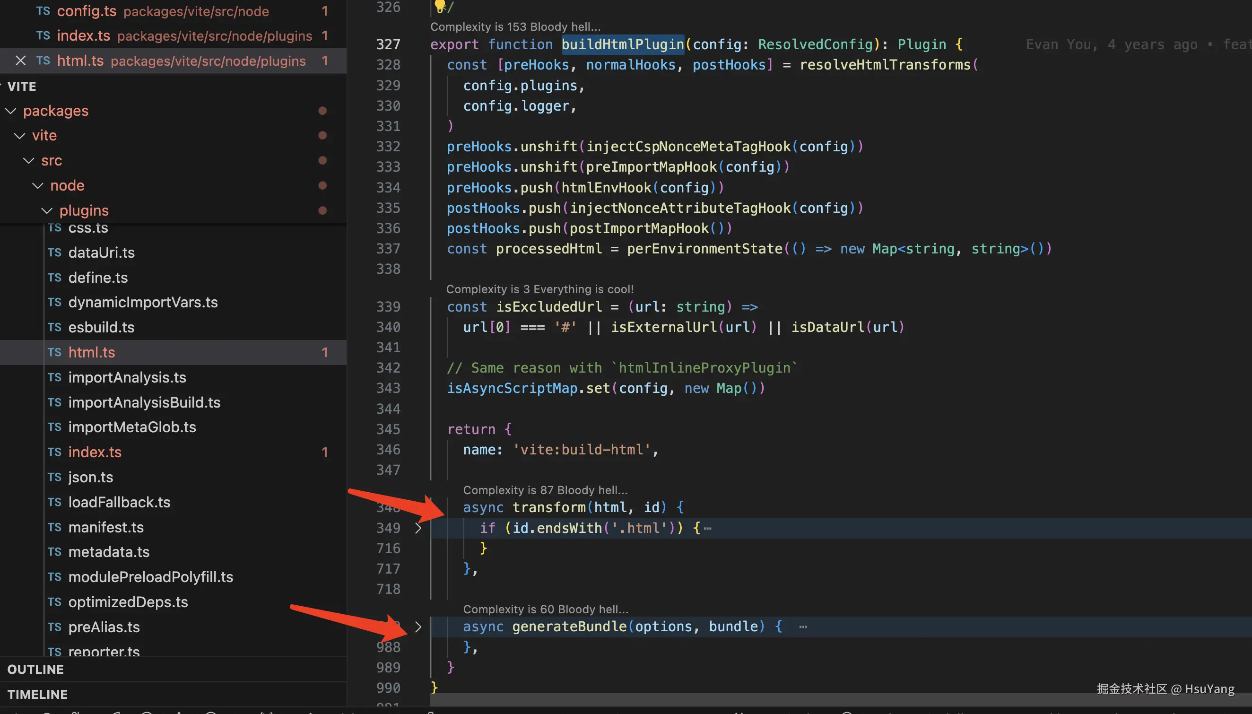Expand folded if block at line 349
Image resolution: width=1252 pixels, height=714 pixels.
tap(418, 528)
